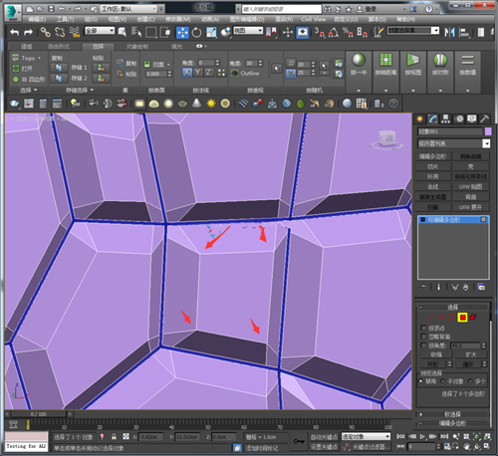Click the Undo arrow in main toolbar
Screen dimensions: 498x456
point(14,32)
